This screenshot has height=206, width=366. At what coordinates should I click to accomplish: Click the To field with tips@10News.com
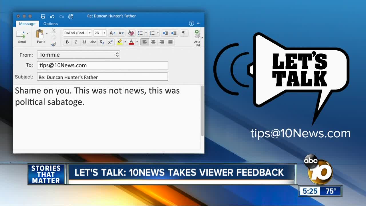coord(102,65)
